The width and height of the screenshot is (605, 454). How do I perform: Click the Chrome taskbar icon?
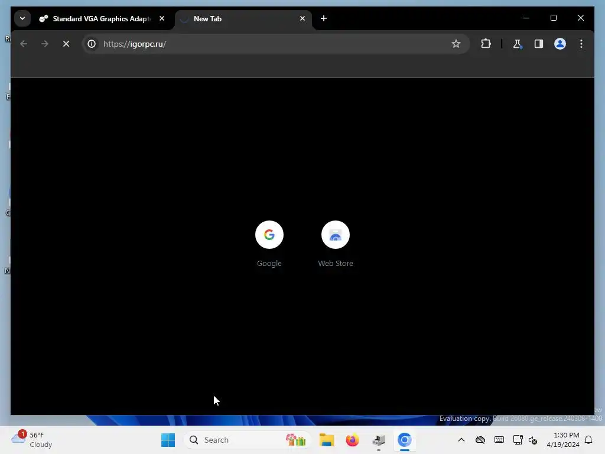coord(404,440)
